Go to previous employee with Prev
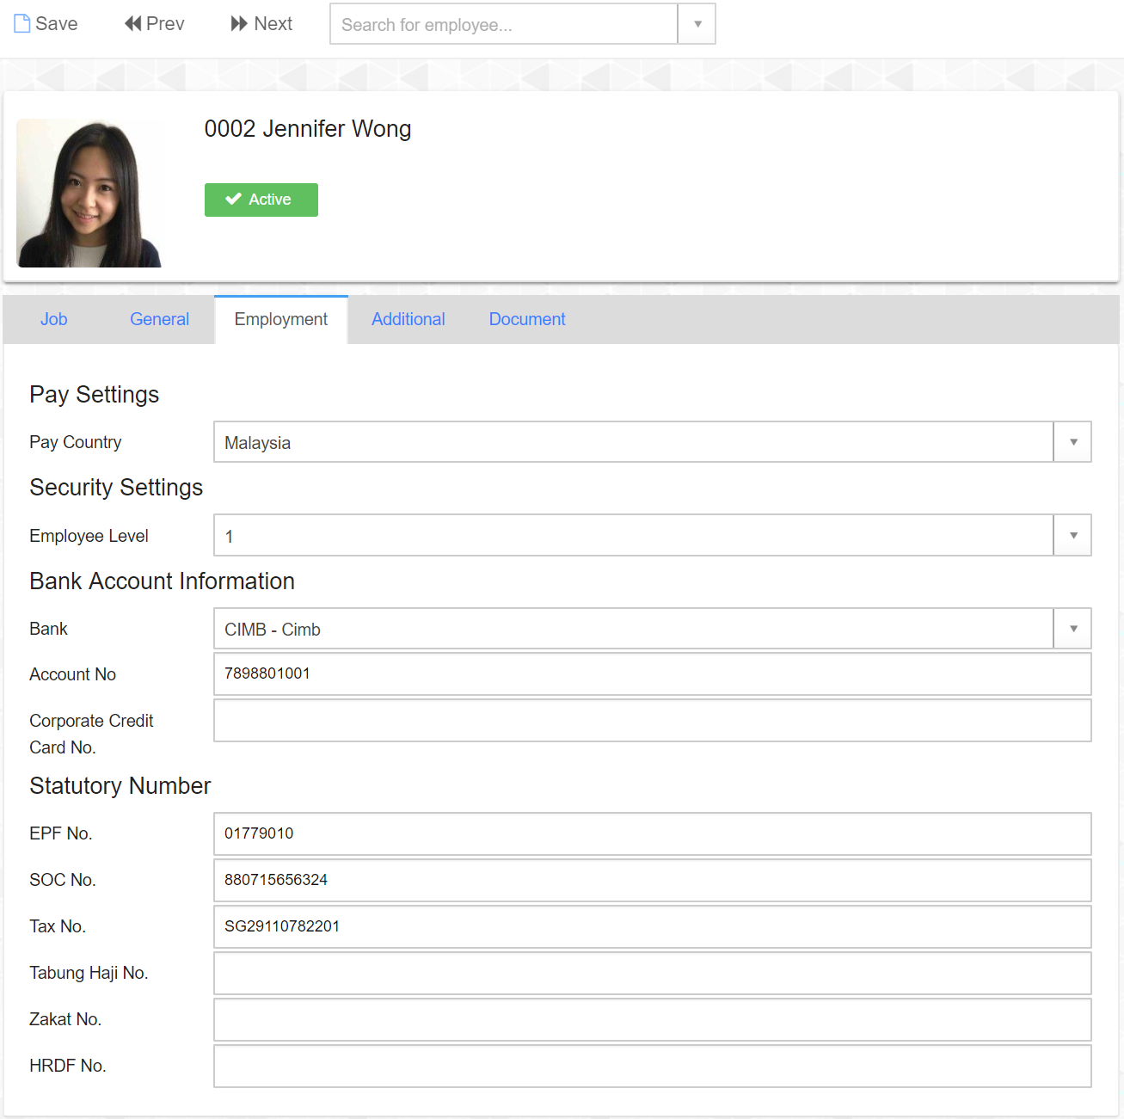 pyautogui.click(x=155, y=24)
